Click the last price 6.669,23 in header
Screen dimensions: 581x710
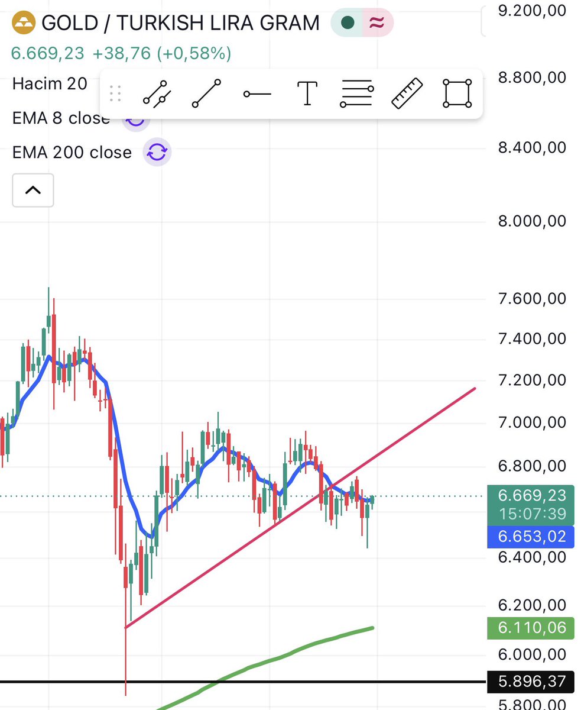48,54
